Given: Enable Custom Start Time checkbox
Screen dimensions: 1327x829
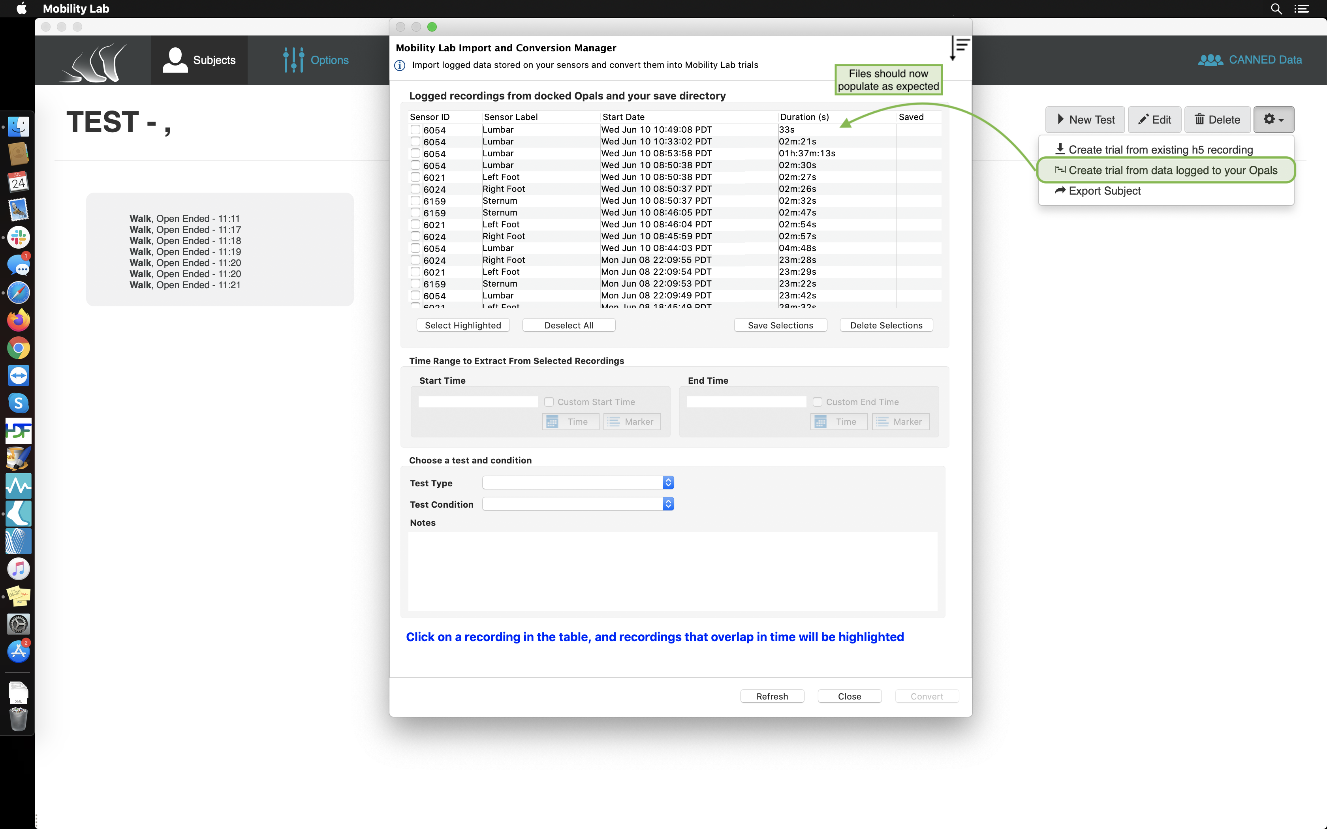Looking at the screenshot, I should [x=549, y=402].
